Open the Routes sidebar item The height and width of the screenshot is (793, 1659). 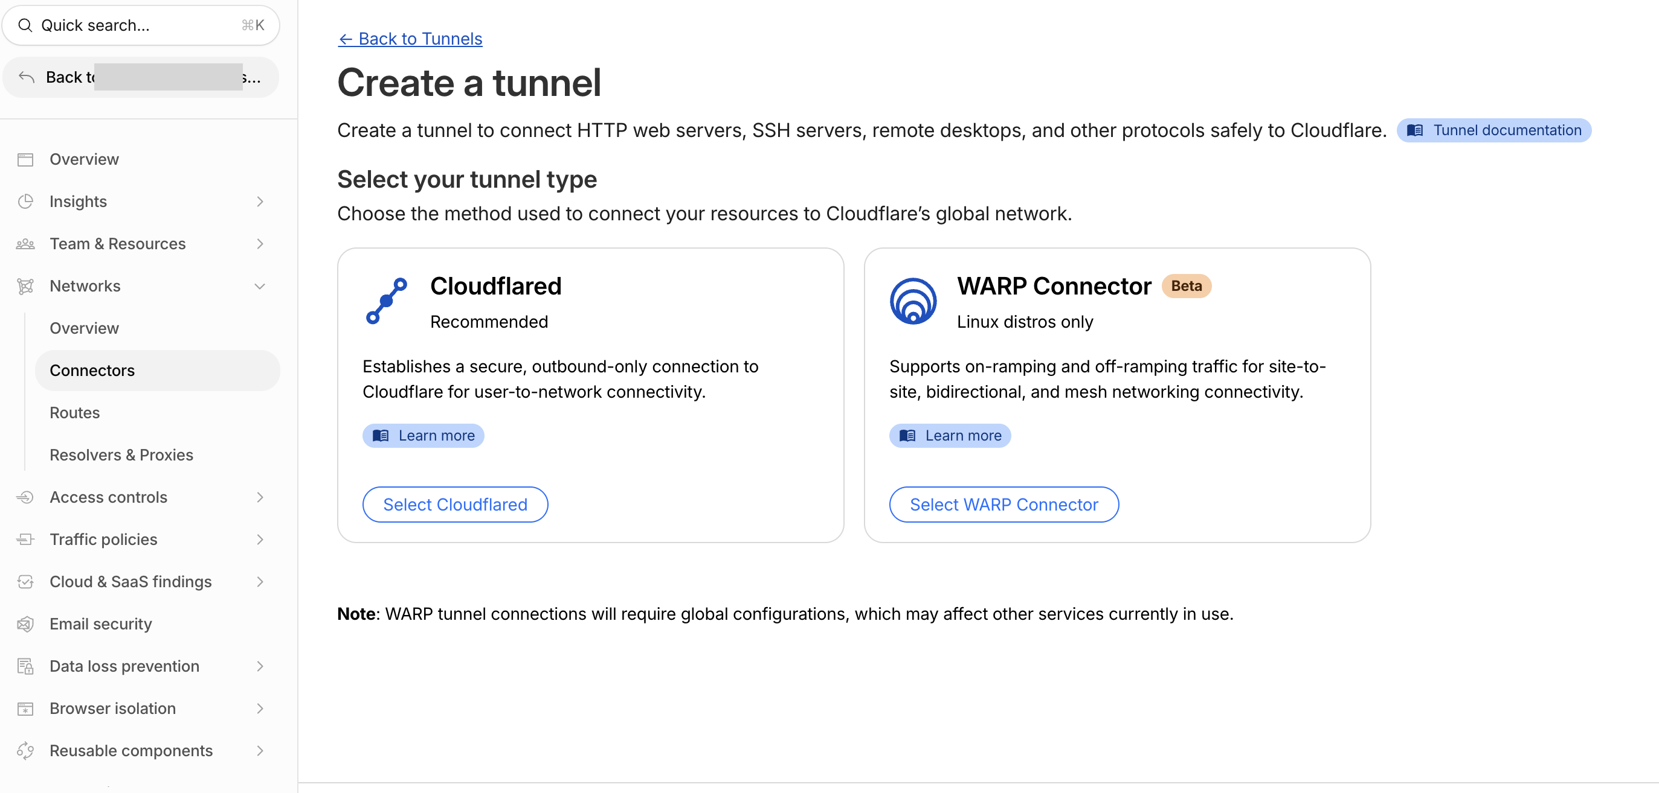[158, 413]
